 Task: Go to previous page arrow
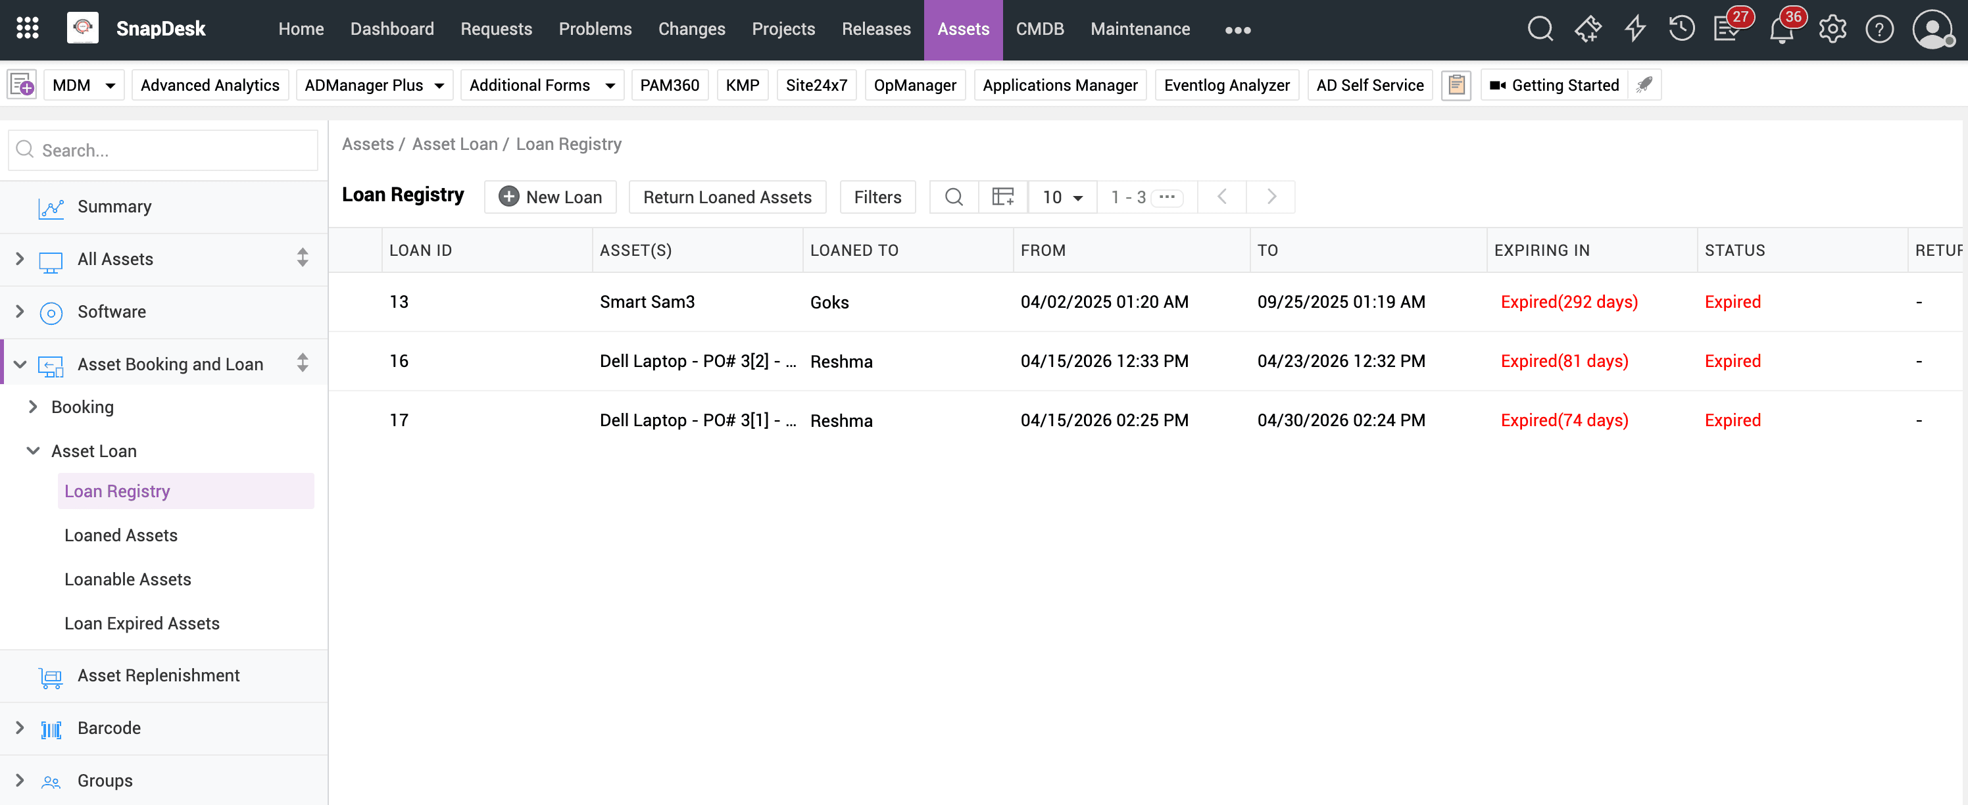click(1221, 197)
